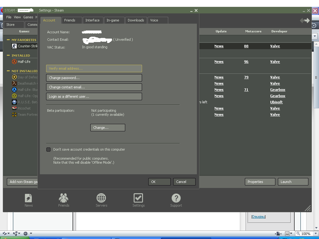
Task: Click Login as a different user button
Action: (94, 96)
